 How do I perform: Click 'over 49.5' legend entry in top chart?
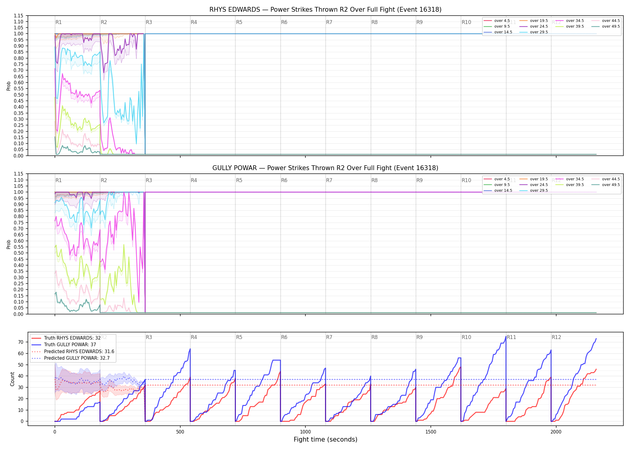pyautogui.click(x=606, y=26)
